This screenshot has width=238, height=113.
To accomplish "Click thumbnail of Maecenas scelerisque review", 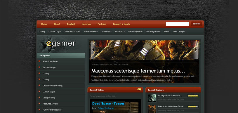I will point(152,109).
